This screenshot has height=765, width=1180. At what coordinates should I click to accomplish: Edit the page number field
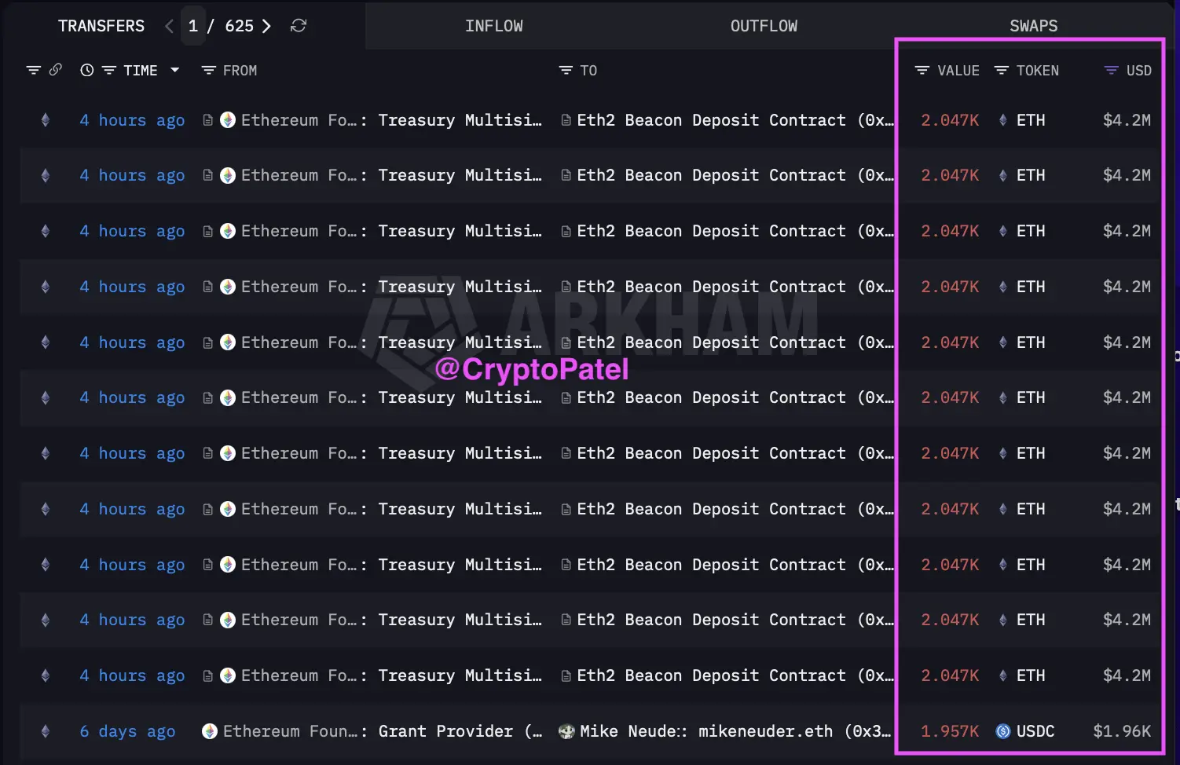click(193, 26)
